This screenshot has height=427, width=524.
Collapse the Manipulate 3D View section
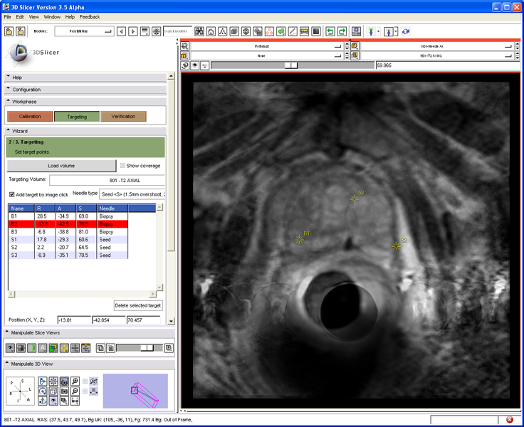tap(89, 364)
